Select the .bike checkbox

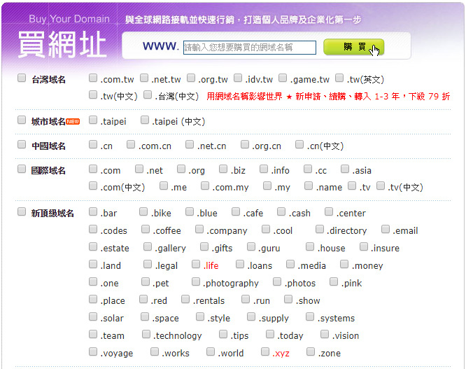click(143, 212)
